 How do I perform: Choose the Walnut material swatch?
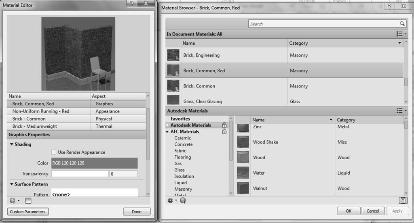point(243,188)
